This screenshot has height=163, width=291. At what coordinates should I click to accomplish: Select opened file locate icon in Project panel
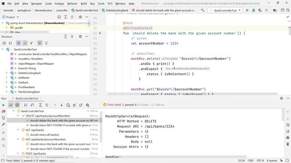click(x=59, y=17)
